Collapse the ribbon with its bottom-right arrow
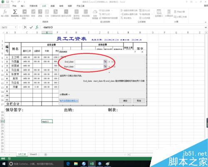The width and height of the screenshot is (208, 167). pos(206,22)
